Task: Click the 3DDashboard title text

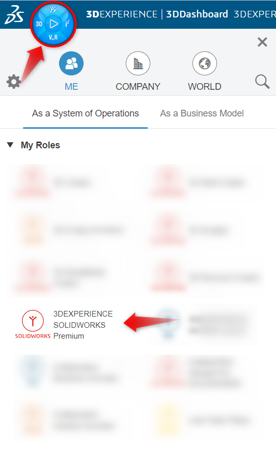Action: [197, 14]
